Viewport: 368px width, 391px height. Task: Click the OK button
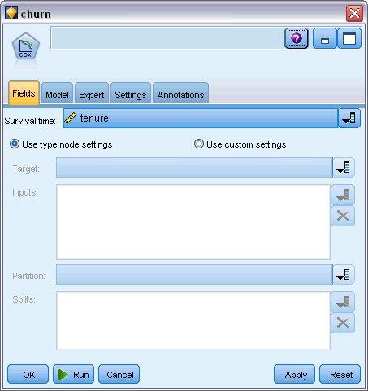[28, 374]
